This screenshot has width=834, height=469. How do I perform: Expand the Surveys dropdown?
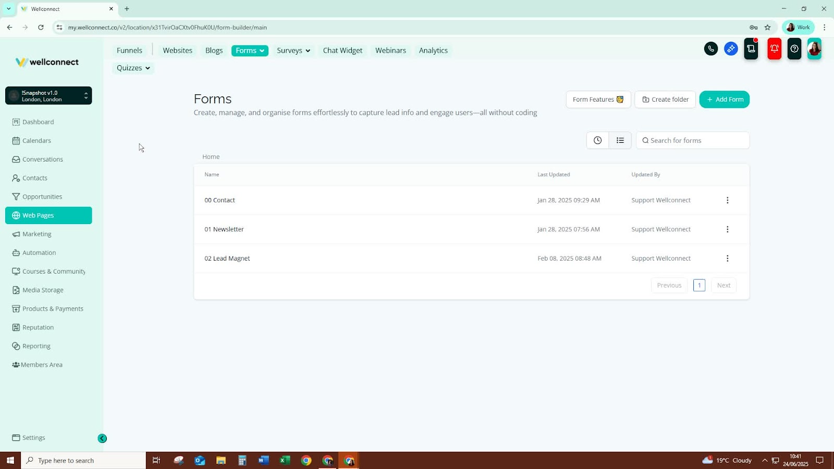tap(293, 51)
